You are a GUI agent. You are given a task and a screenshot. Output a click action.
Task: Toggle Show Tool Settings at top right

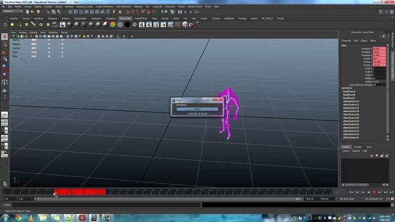click(386, 12)
